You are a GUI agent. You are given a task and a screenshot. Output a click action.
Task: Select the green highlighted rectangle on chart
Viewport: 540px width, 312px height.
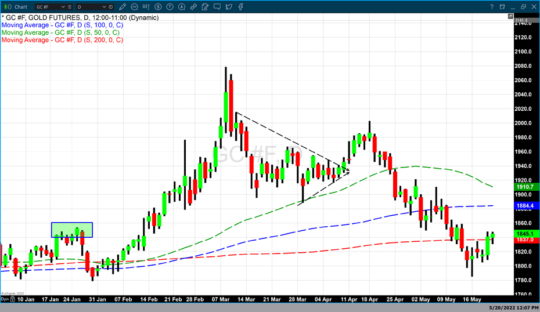[71, 230]
